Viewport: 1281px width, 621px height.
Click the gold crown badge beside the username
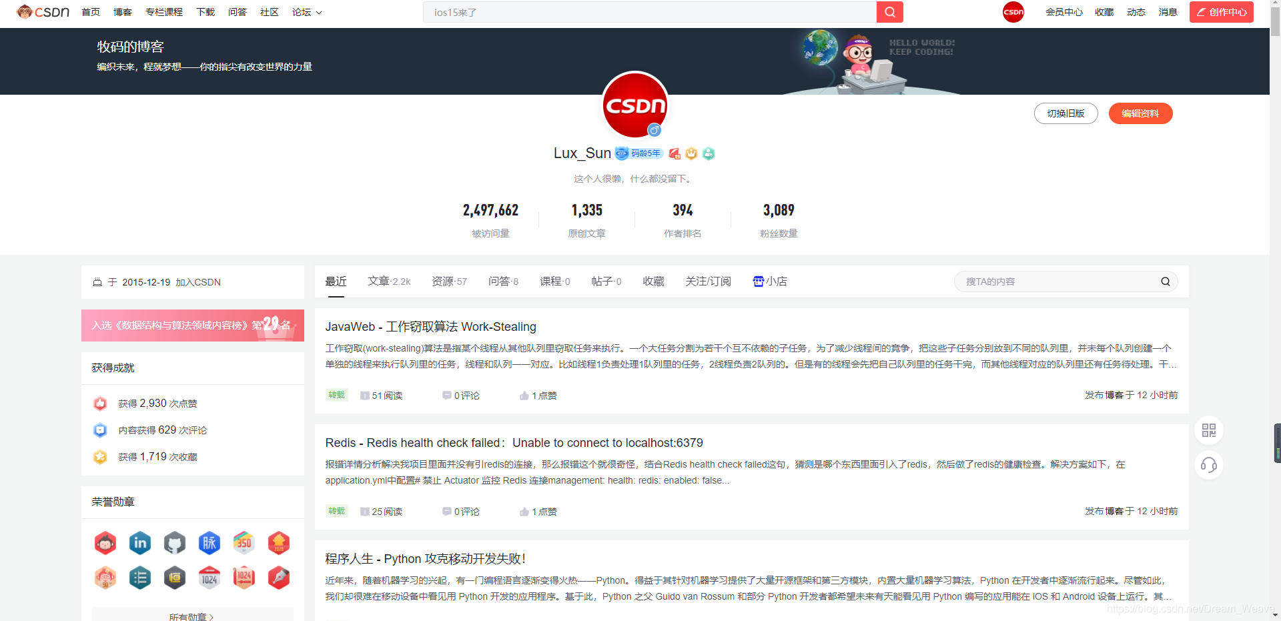(691, 153)
